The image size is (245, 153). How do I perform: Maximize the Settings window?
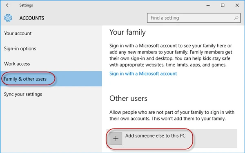[x=223, y=5]
